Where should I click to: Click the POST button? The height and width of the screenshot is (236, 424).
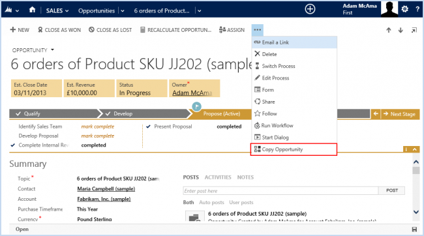point(392,190)
